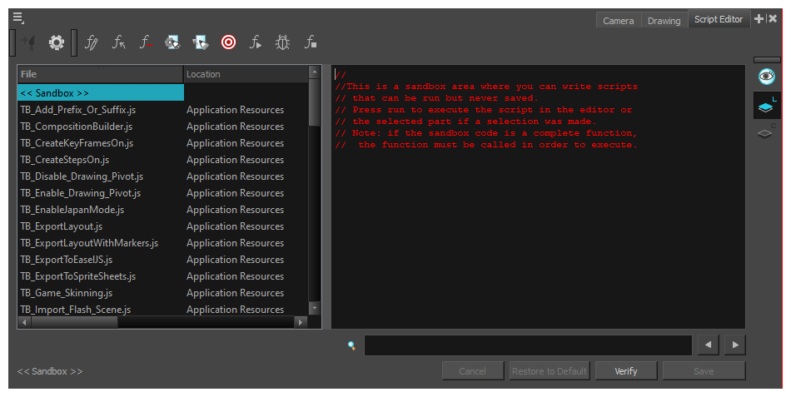Click the New Script icon with pencil

(92, 42)
